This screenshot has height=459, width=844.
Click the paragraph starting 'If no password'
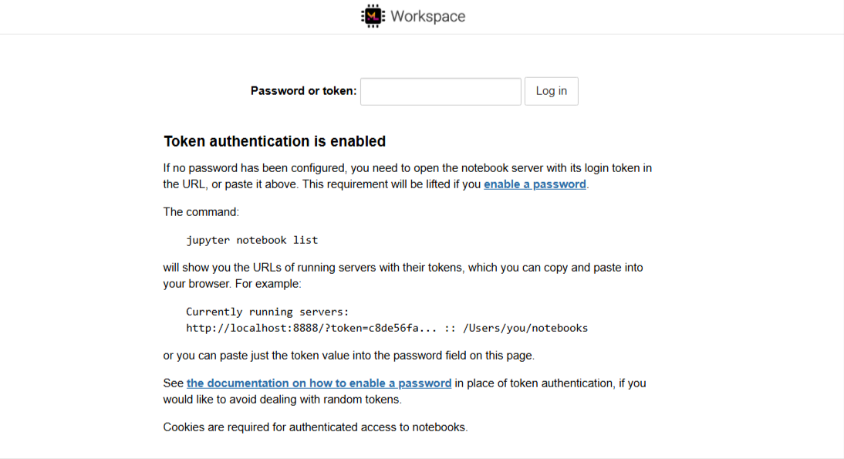click(407, 176)
